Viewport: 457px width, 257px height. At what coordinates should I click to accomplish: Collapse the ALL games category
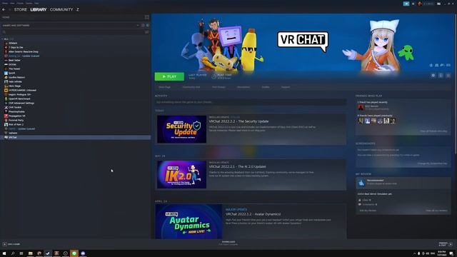click(x=3, y=39)
